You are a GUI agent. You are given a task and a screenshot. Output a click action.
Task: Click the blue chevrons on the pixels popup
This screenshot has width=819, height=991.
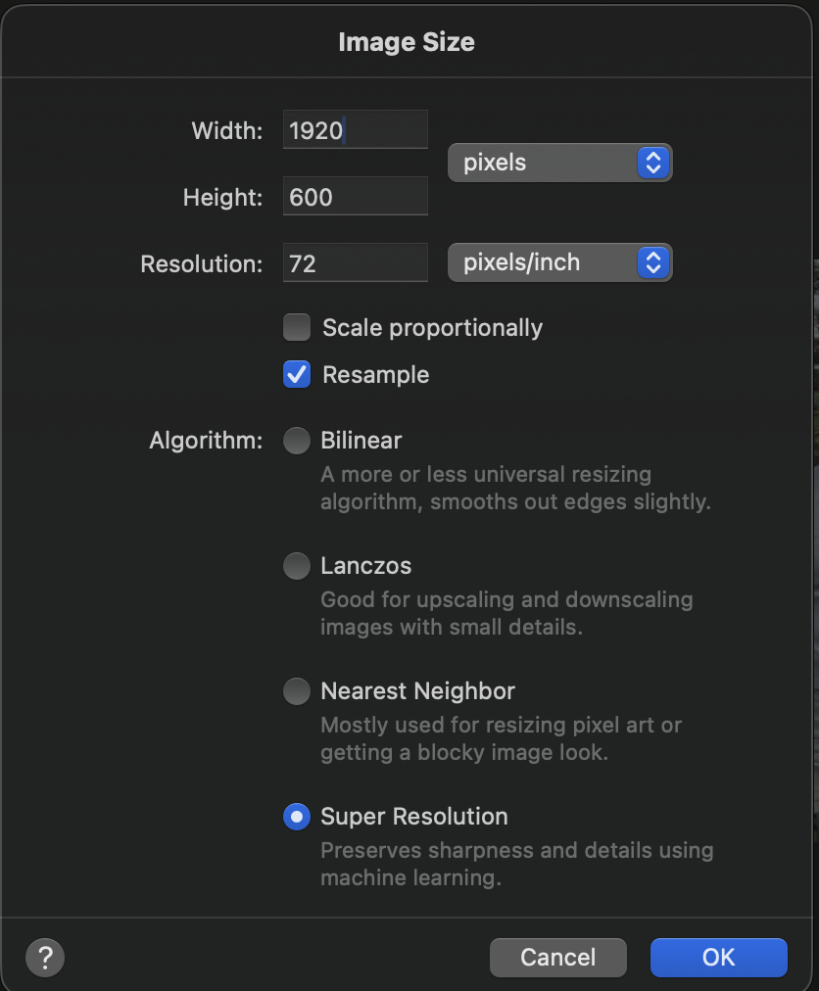[653, 164]
